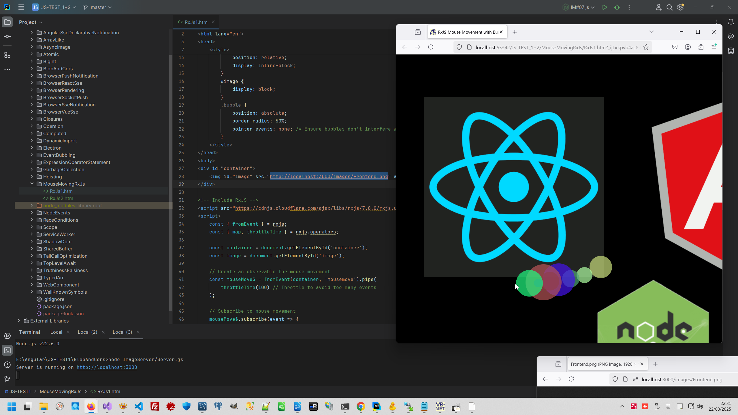
Task: Bookmark the page with the star icon
Action: (646, 47)
